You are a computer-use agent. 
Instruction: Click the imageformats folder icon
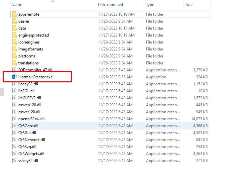point(14,49)
